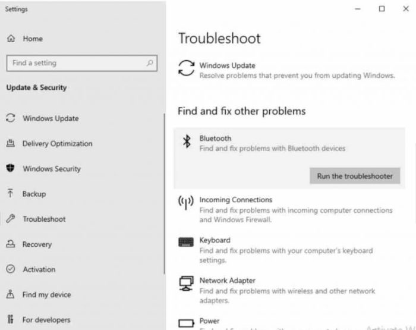The height and width of the screenshot is (330, 416).
Task: Click the Backup arrow icon
Action: click(10, 194)
